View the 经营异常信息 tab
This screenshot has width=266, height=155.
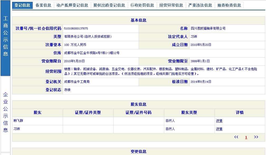click(171, 5)
